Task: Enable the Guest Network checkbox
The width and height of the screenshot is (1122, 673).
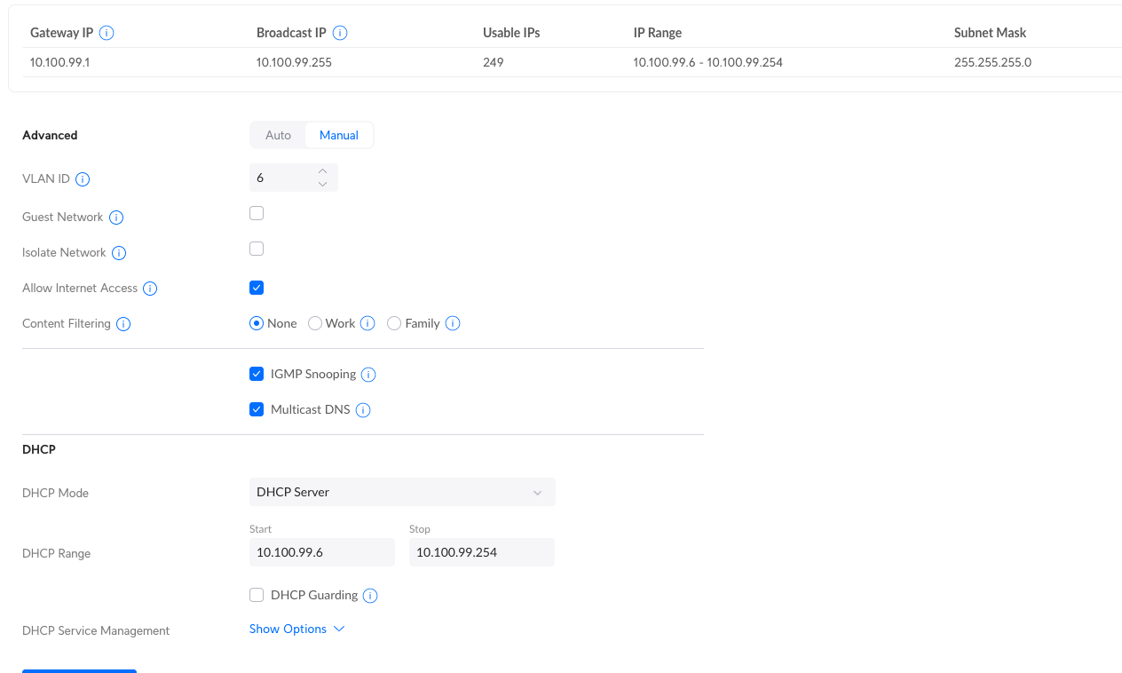Action: pyautogui.click(x=257, y=213)
